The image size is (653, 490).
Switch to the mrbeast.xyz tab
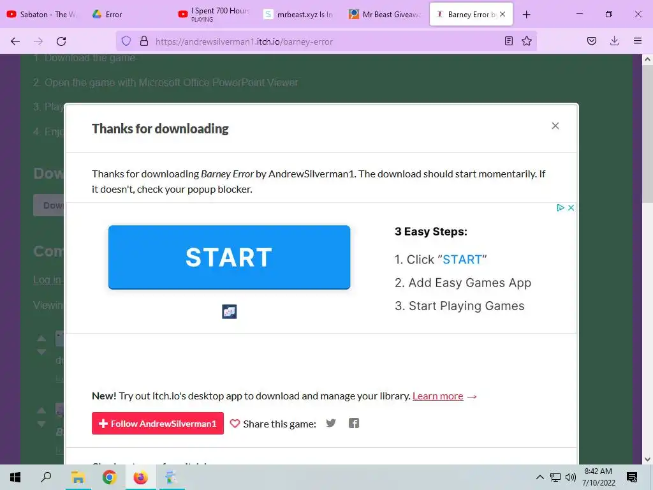(x=298, y=15)
